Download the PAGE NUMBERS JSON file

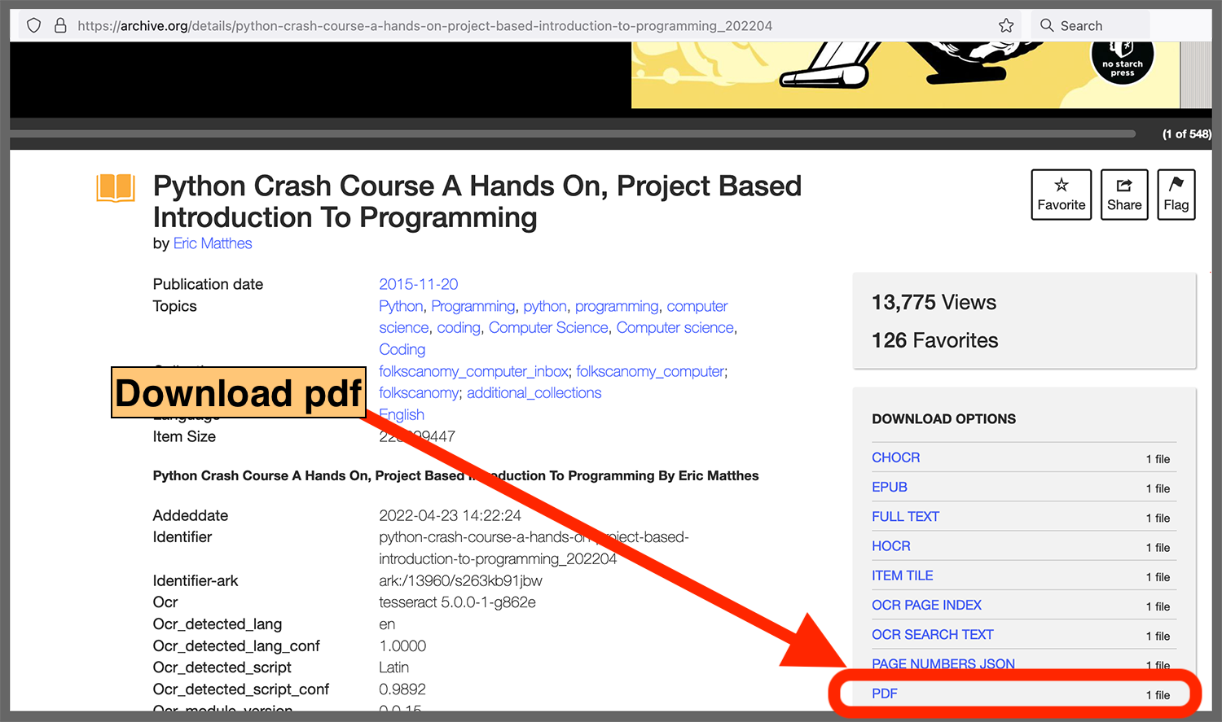(943, 663)
